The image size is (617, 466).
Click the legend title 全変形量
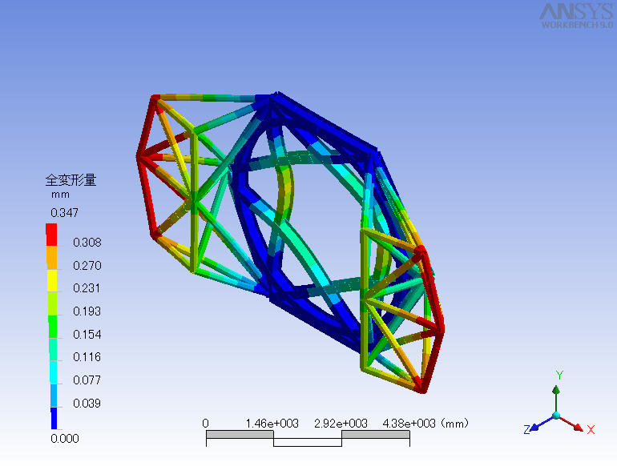[x=71, y=180]
